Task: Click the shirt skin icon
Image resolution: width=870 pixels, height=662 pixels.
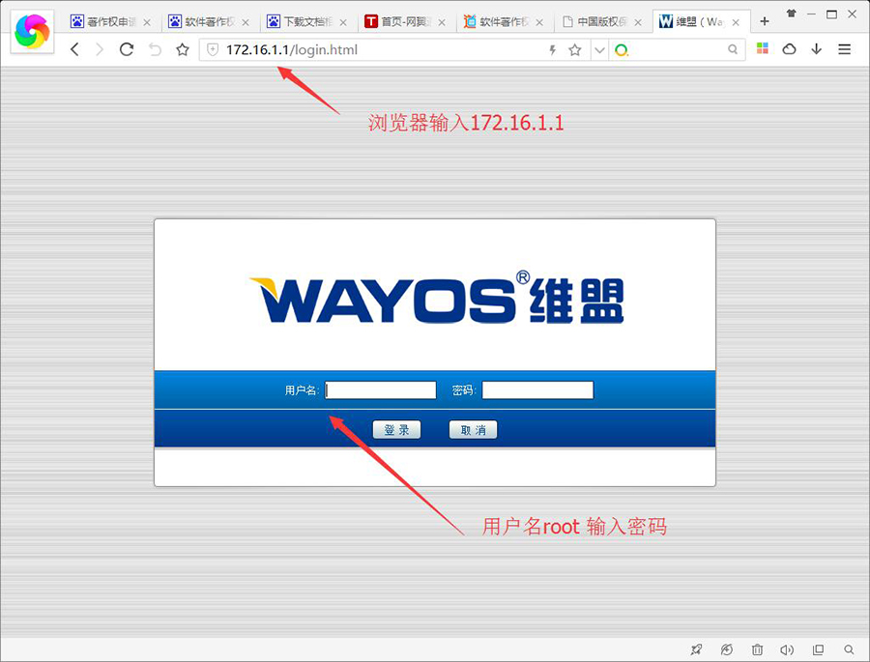Action: tap(791, 14)
